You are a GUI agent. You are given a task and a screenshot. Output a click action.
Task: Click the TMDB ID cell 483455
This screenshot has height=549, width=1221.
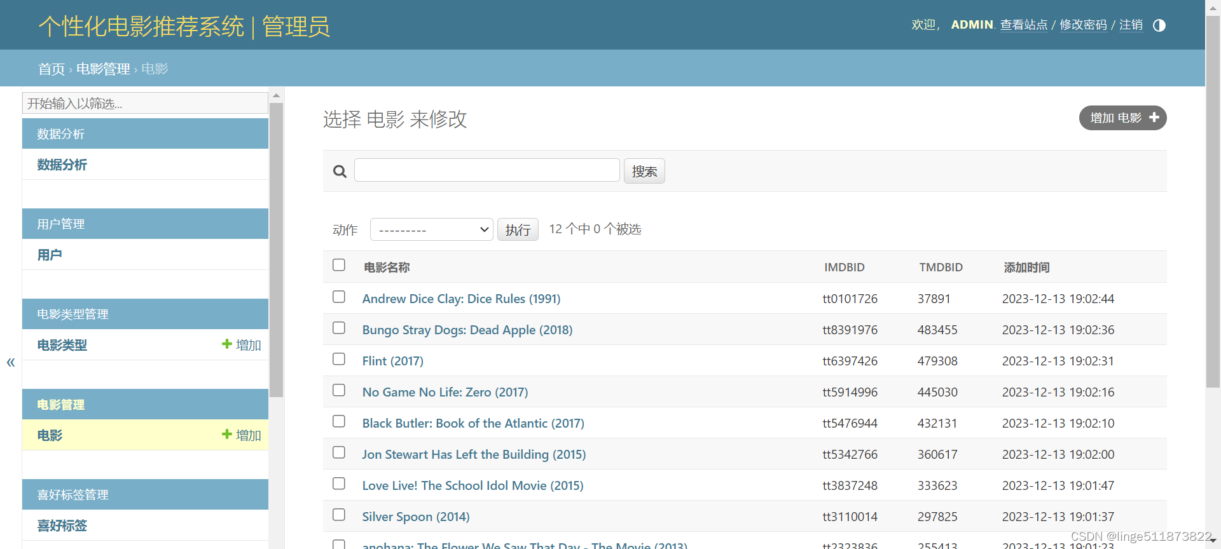(x=937, y=330)
